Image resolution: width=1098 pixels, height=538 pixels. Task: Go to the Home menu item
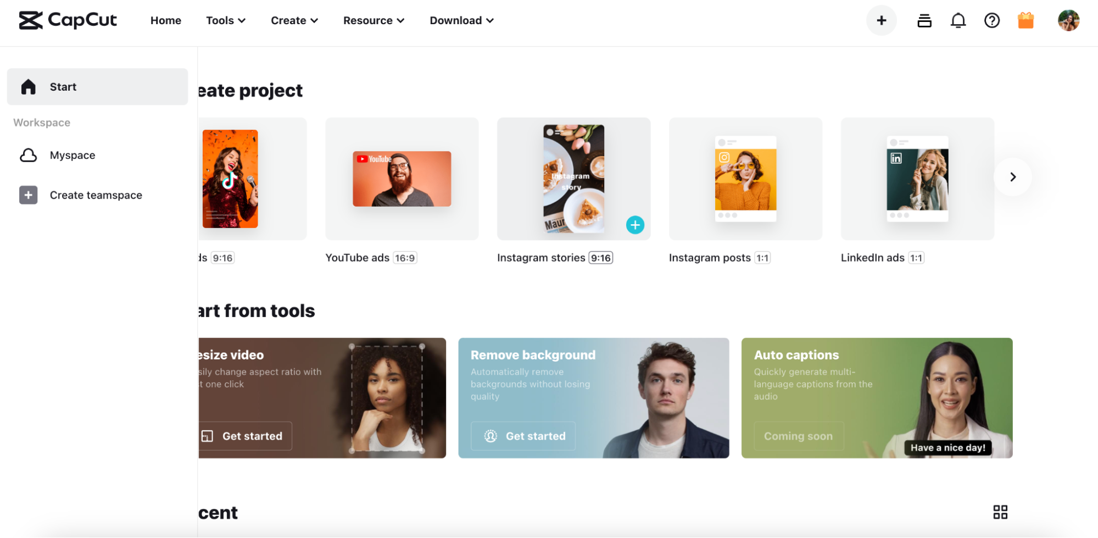(x=166, y=20)
